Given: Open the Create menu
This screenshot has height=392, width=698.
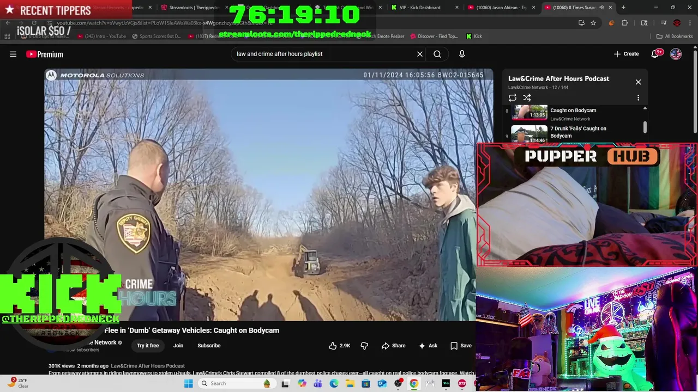Looking at the screenshot, I should (626, 54).
